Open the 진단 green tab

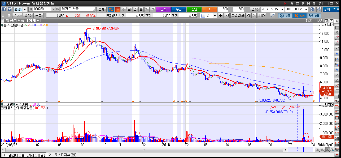click(x=194, y=9)
